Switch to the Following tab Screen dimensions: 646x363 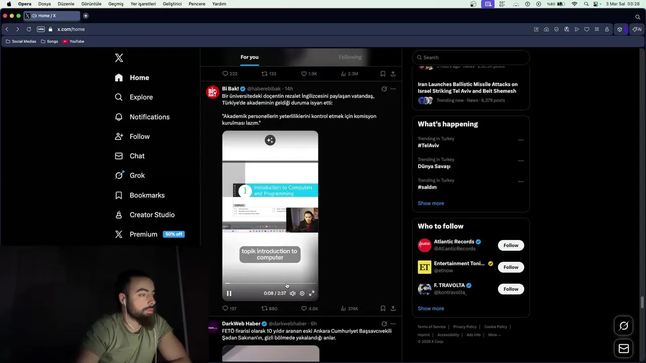350,57
